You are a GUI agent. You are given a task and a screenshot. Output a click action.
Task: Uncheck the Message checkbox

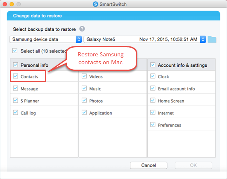[x=16, y=88]
